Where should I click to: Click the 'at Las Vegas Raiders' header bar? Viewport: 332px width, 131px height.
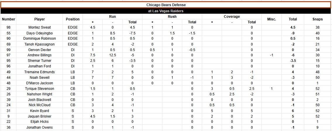[x=166, y=11]
